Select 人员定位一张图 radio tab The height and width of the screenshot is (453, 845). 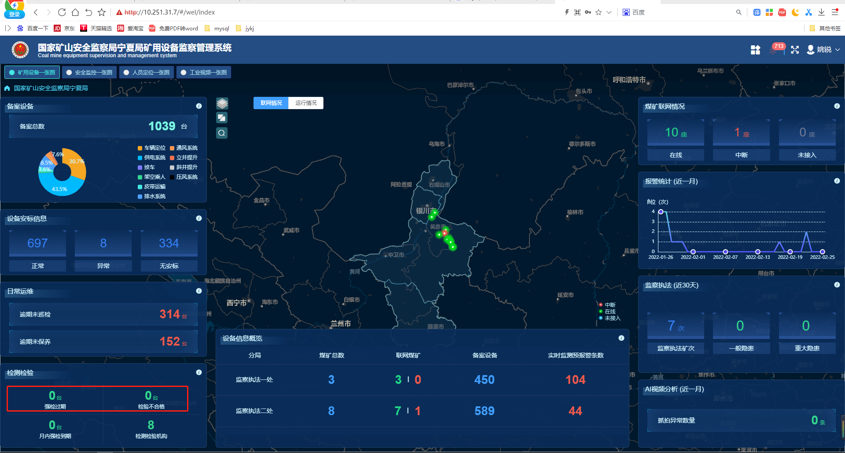point(147,72)
